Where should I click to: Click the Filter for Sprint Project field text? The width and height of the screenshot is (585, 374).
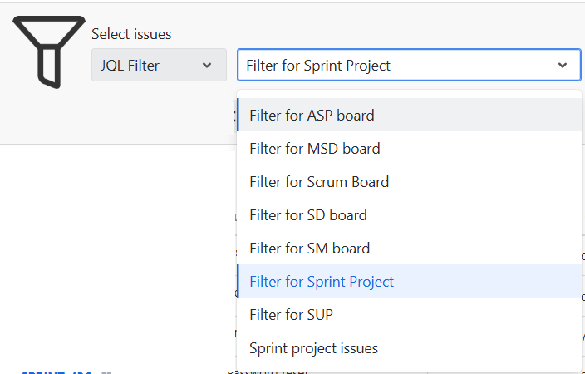[318, 66]
